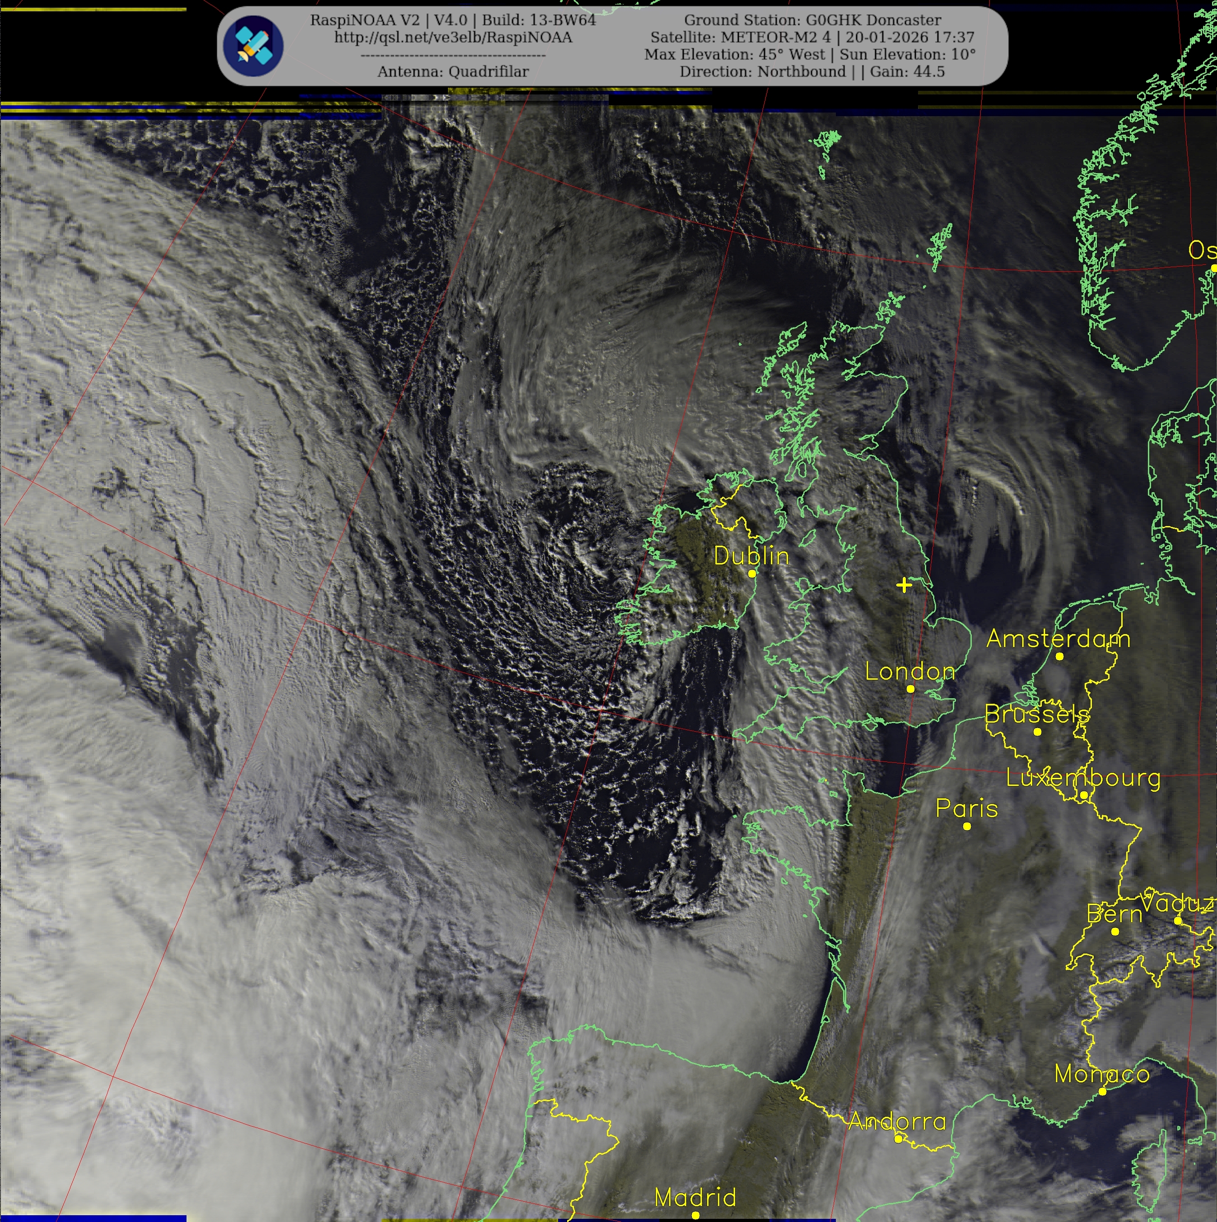The height and width of the screenshot is (1222, 1217).
Task: Click the Madrid city label
Action: [x=695, y=1197]
